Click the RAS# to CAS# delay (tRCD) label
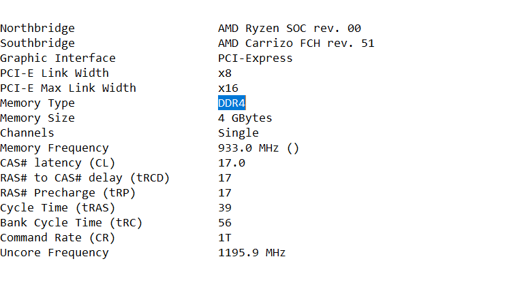 tap(84, 178)
